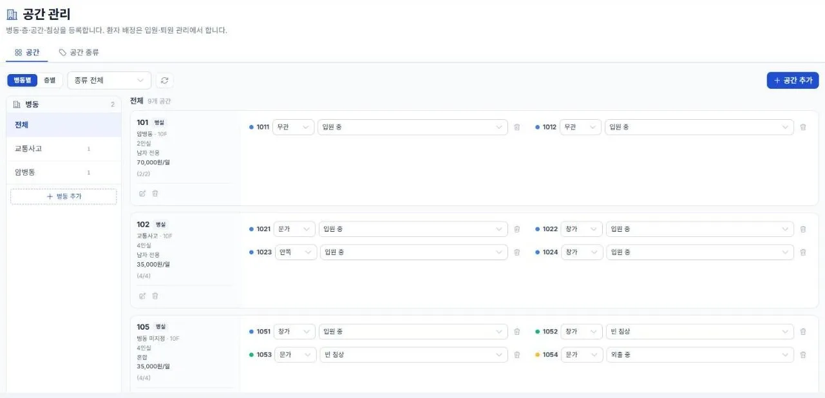This screenshot has width=825, height=398.
Task: Delete bed 1024 with trash icon
Action: tap(802, 252)
